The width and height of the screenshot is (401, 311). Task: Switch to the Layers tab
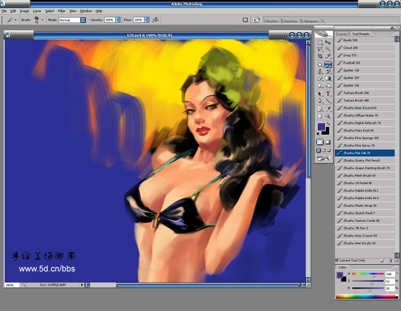pos(343,34)
